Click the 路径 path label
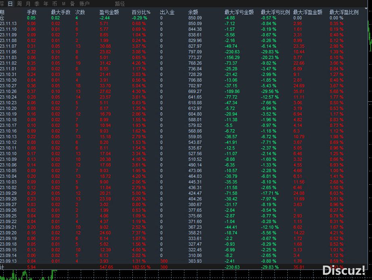372x280 pixels. pyautogui.click(x=120, y=4)
